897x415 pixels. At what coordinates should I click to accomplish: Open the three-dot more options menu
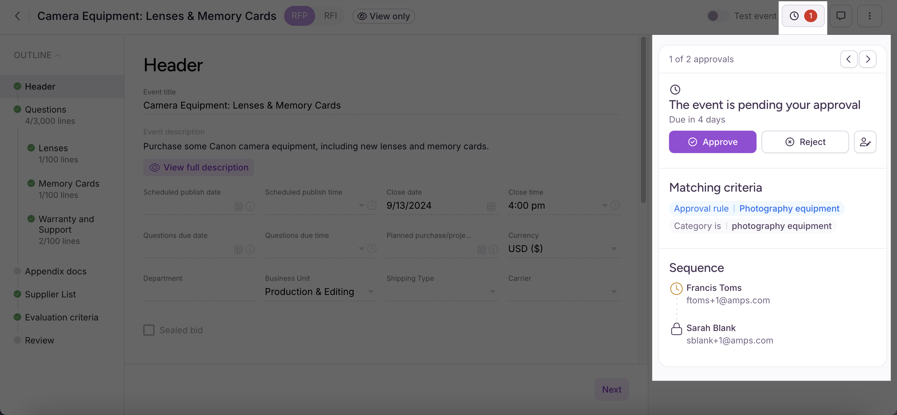click(870, 16)
